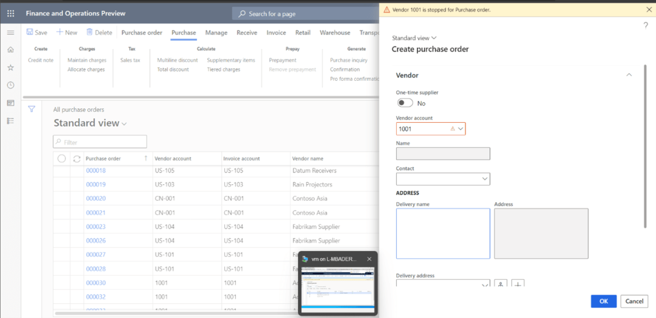The height and width of the screenshot is (318, 656).
Task: Open the Manage tab
Action: click(x=216, y=33)
